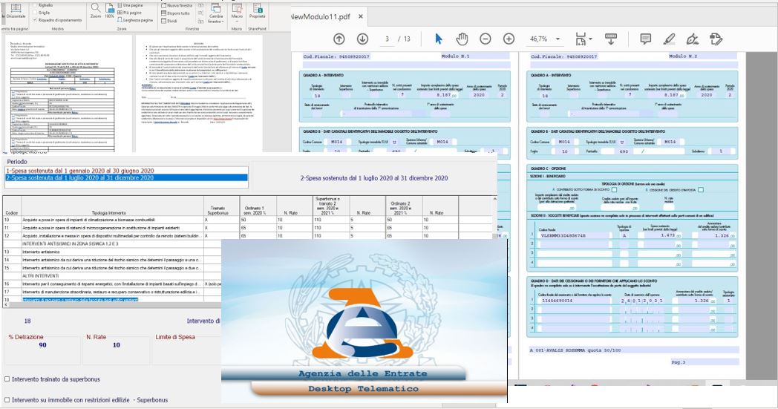
Task: Enable Intervento trainato da superbonus
Action: point(7,379)
